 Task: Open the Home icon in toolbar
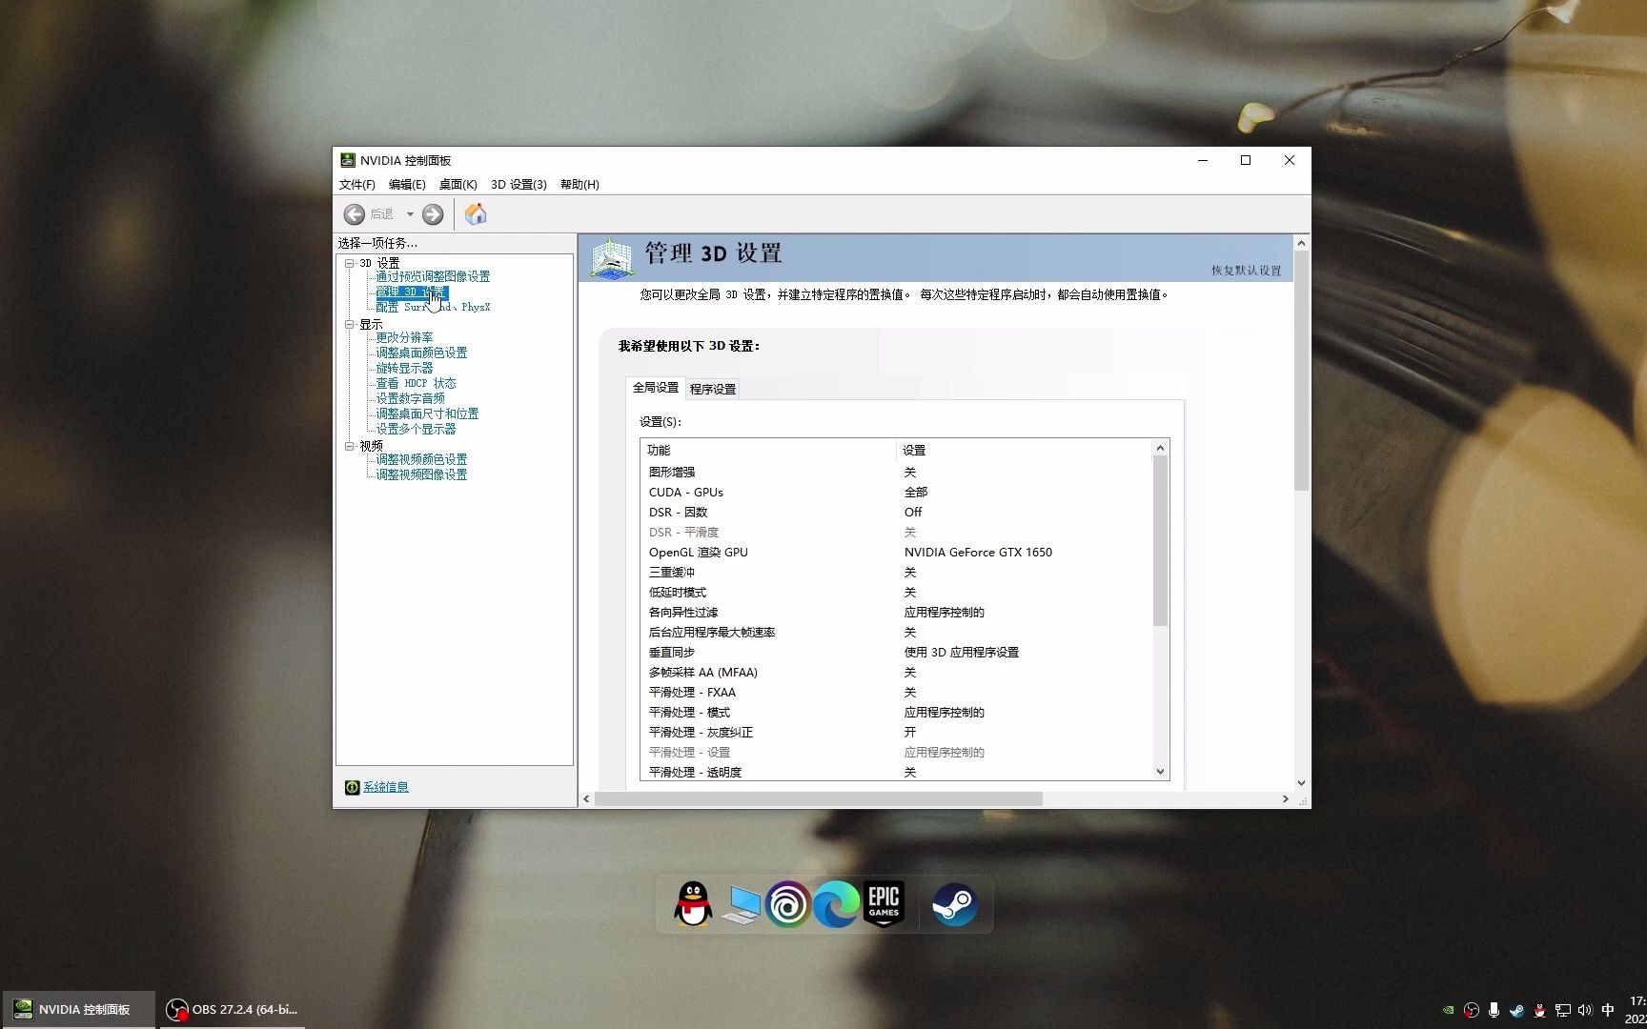[476, 214]
